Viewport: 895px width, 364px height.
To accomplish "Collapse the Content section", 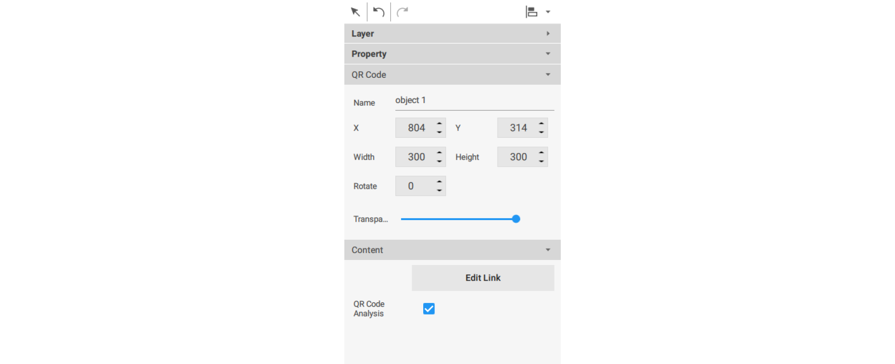I will [x=548, y=250].
